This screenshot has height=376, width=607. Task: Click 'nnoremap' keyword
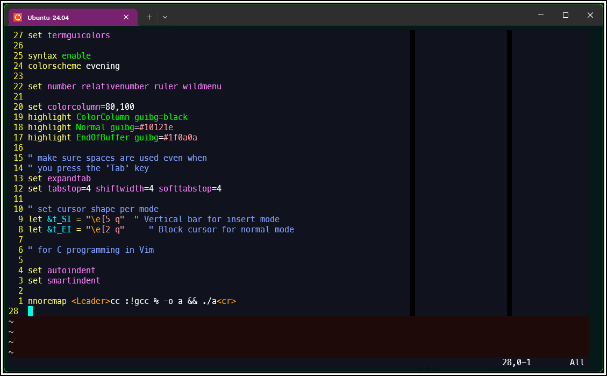pyautogui.click(x=47, y=301)
